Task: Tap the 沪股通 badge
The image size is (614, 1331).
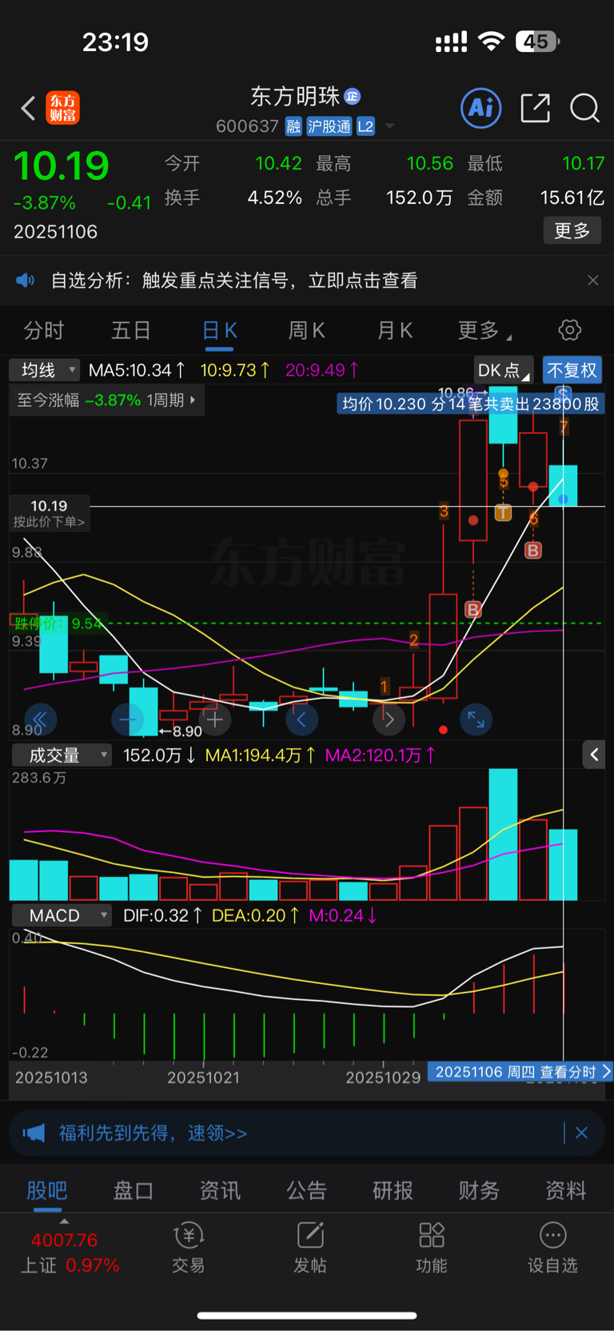Action: click(329, 126)
